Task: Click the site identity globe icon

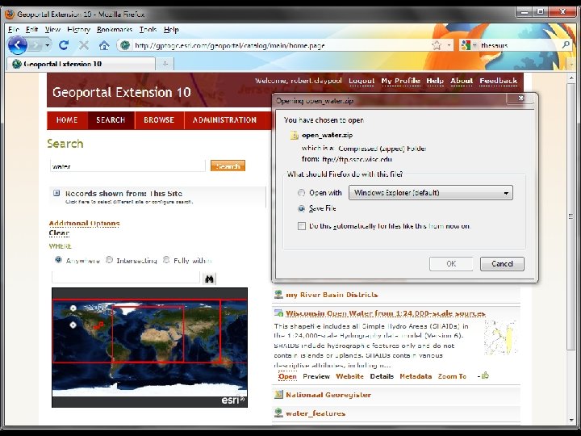Action: pos(125,45)
